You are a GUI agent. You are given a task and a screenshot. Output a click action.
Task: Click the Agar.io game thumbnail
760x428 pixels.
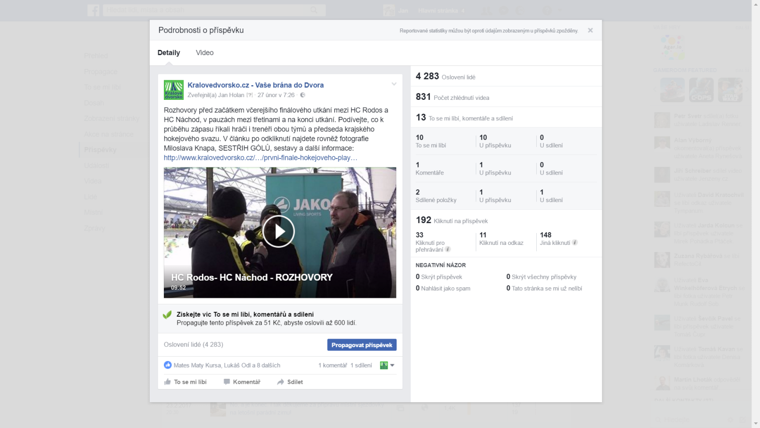673,47
